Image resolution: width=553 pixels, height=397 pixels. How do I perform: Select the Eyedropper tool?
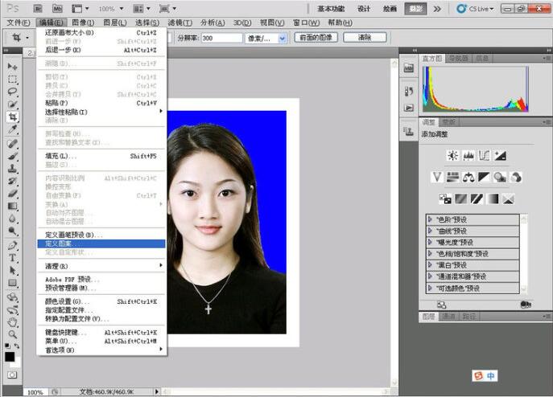click(x=12, y=130)
